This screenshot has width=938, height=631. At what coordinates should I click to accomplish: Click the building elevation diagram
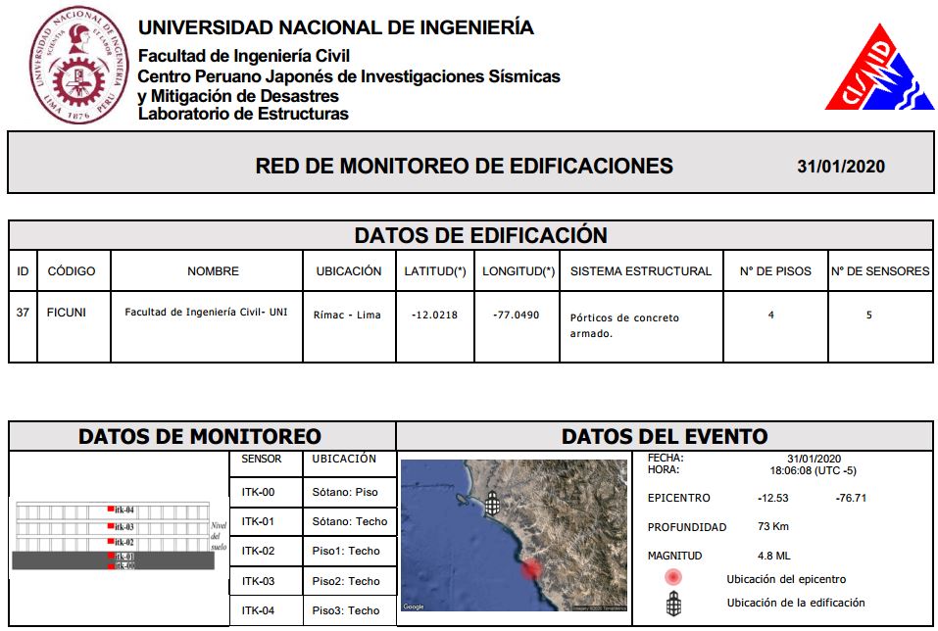point(114,536)
